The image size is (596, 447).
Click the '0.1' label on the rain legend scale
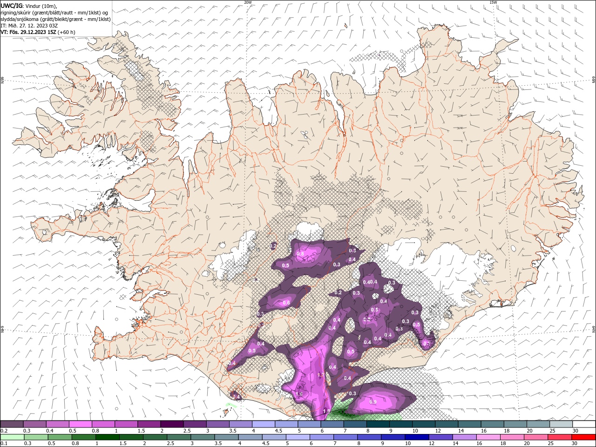point(4,444)
